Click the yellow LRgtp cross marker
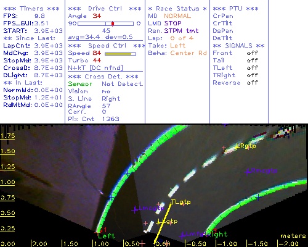Image resolution: width=308 pixels, height=247 pixels. point(236,147)
